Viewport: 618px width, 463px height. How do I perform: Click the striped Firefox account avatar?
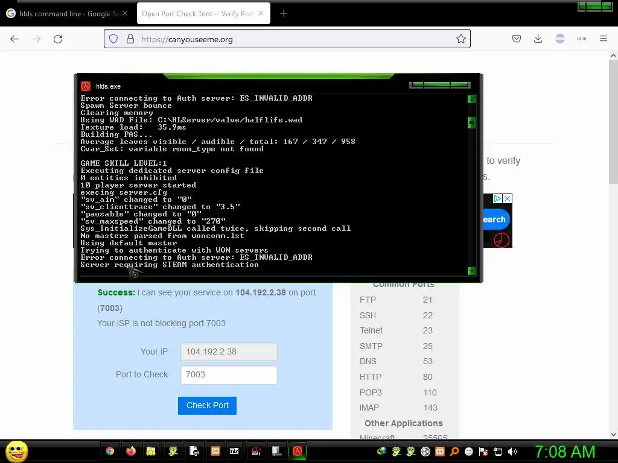(x=559, y=39)
